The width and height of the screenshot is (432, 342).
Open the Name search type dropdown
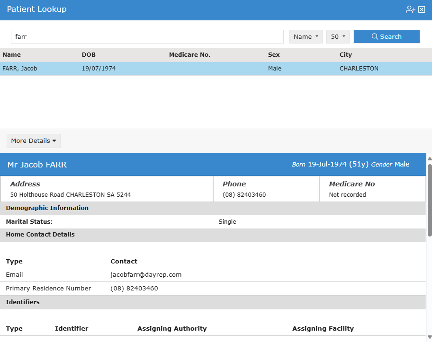tap(306, 36)
